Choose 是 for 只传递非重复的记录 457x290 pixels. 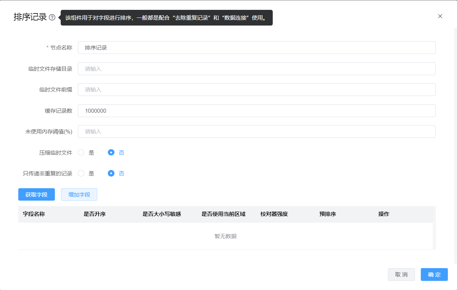81,173
